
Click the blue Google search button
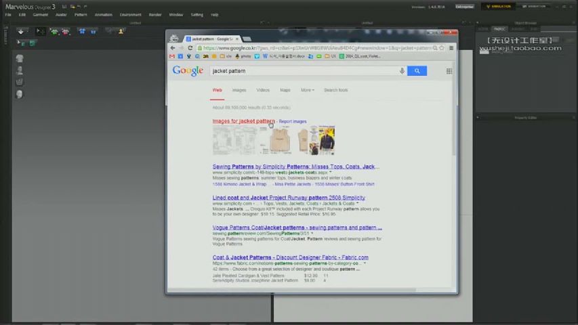click(x=417, y=70)
